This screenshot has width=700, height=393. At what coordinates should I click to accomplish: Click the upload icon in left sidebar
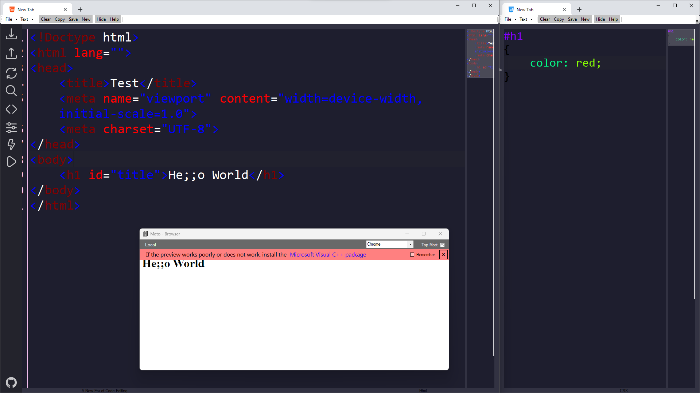(x=11, y=53)
